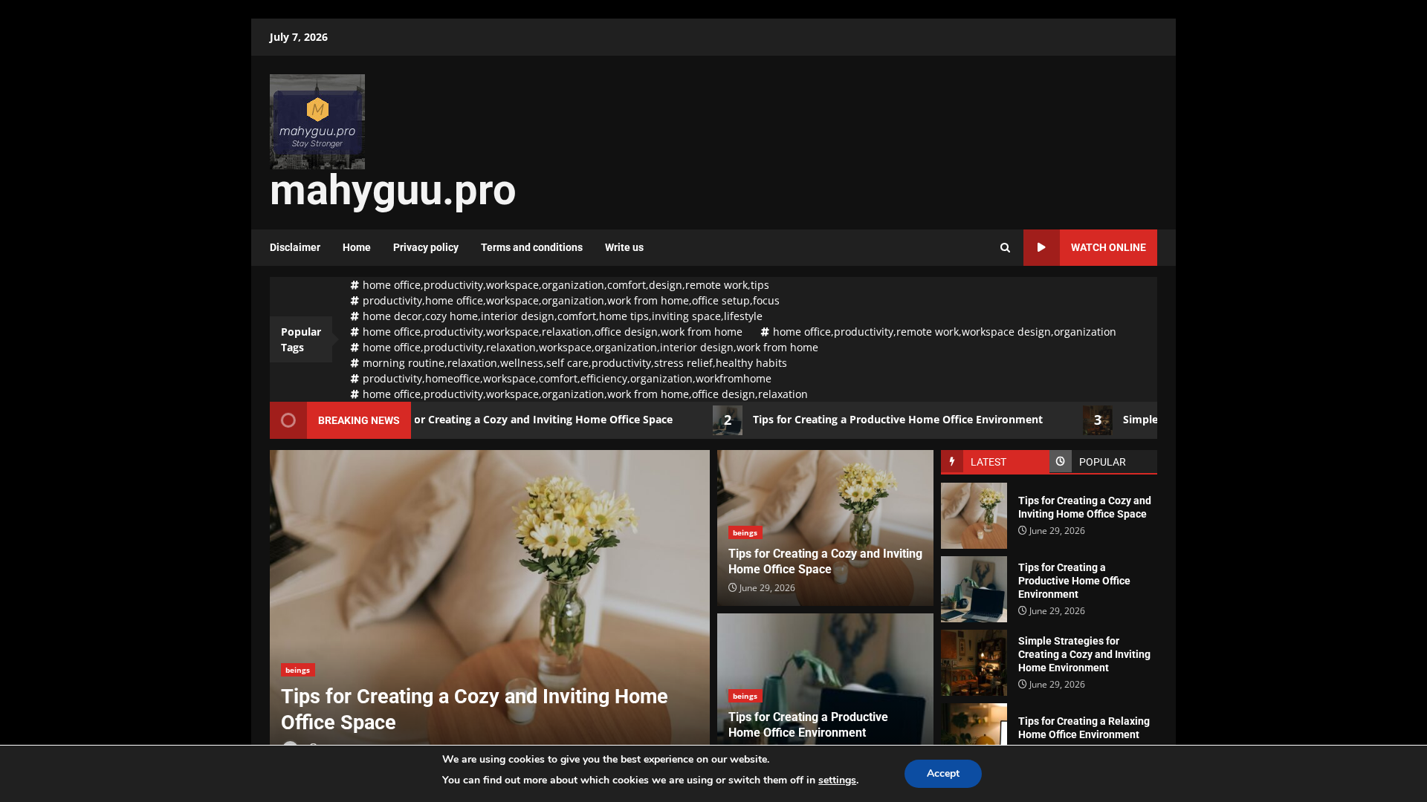Click sidebar cozy room thumbnail for Simple Strategies
1427x802 pixels.
tap(974, 663)
